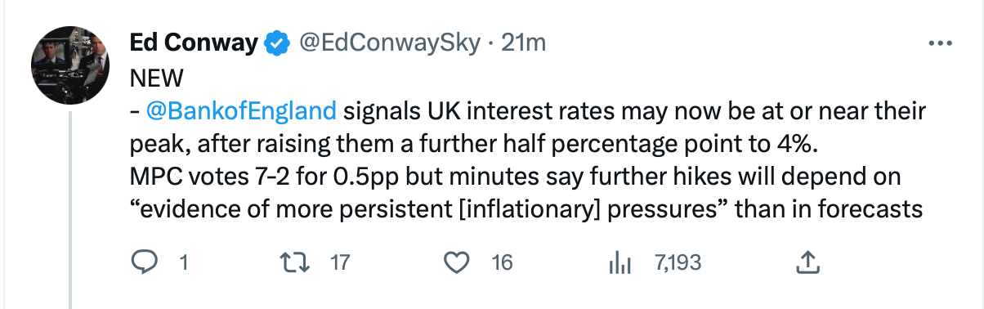Click the reply count showing 1
Viewport: 984px width, 309px height.
click(183, 263)
